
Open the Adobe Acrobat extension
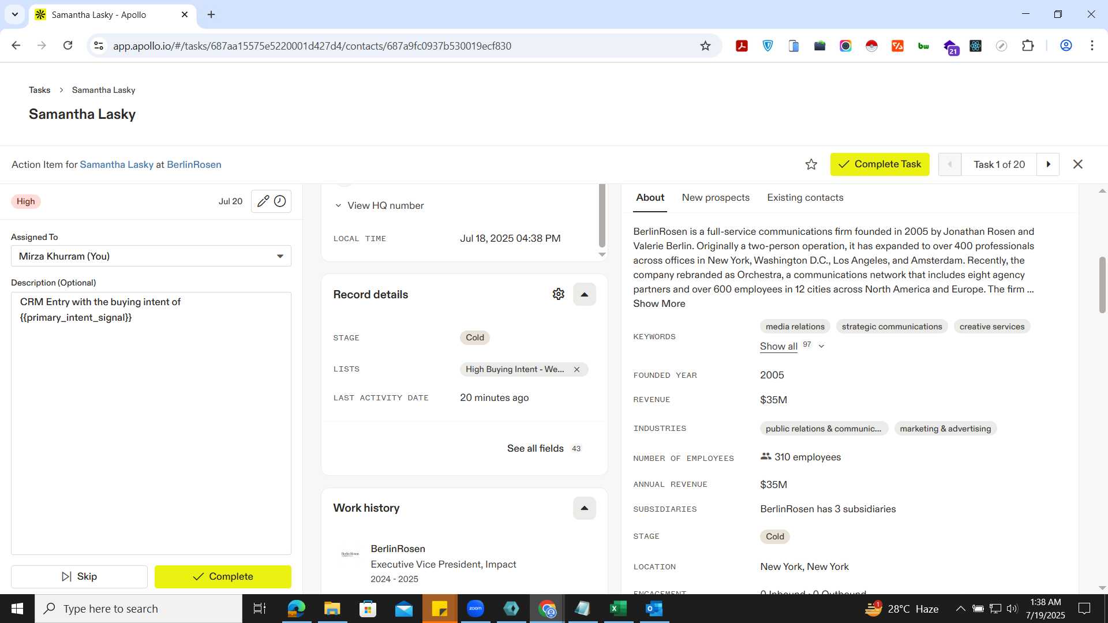(x=742, y=46)
